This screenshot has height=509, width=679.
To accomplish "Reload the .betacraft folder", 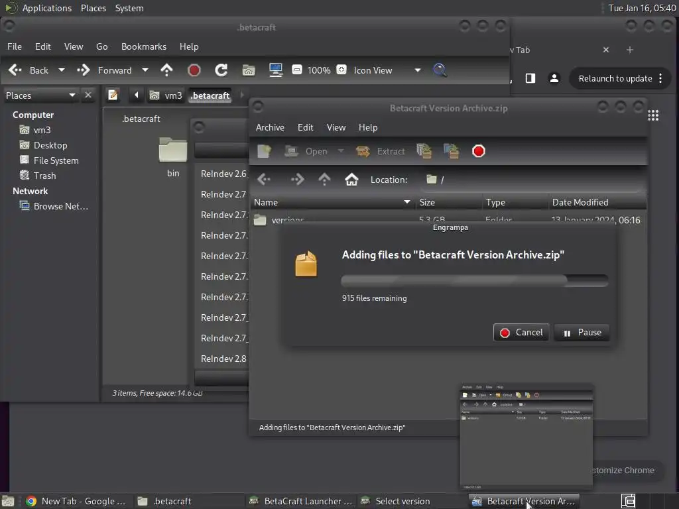I will click(x=221, y=70).
